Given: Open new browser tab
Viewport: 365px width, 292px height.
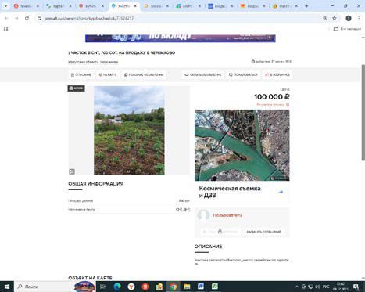Looking at the screenshot, I should click(306, 6).
